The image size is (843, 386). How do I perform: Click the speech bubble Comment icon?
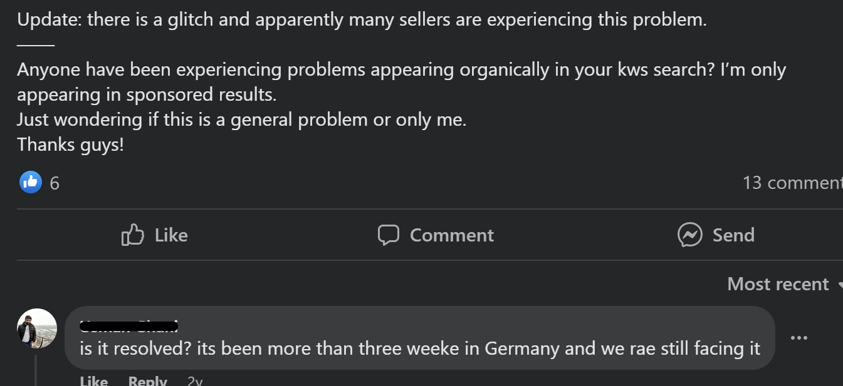(x=389, y=235)
